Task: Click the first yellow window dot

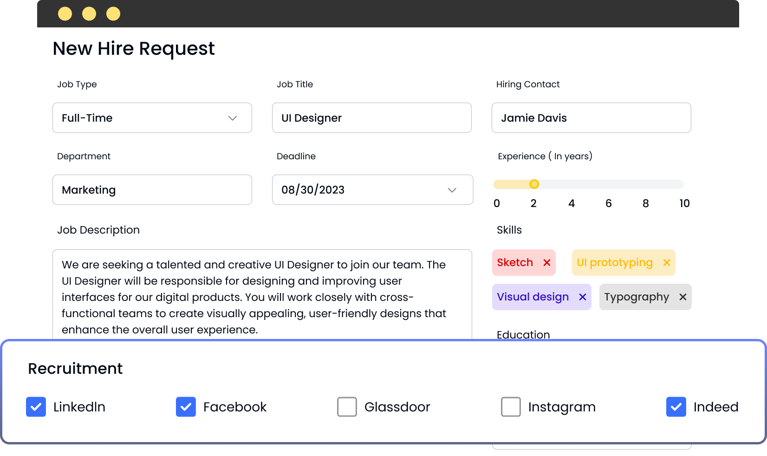Action: (x=65, y=14)
